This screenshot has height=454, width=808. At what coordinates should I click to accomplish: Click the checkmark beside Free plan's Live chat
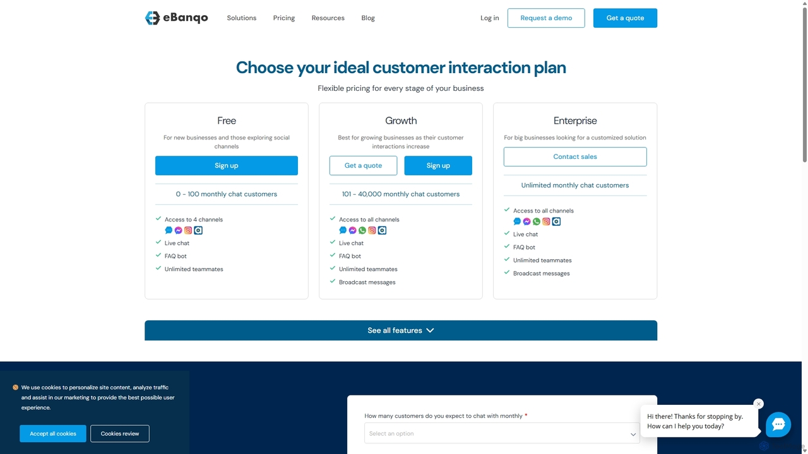coord(158,242)
